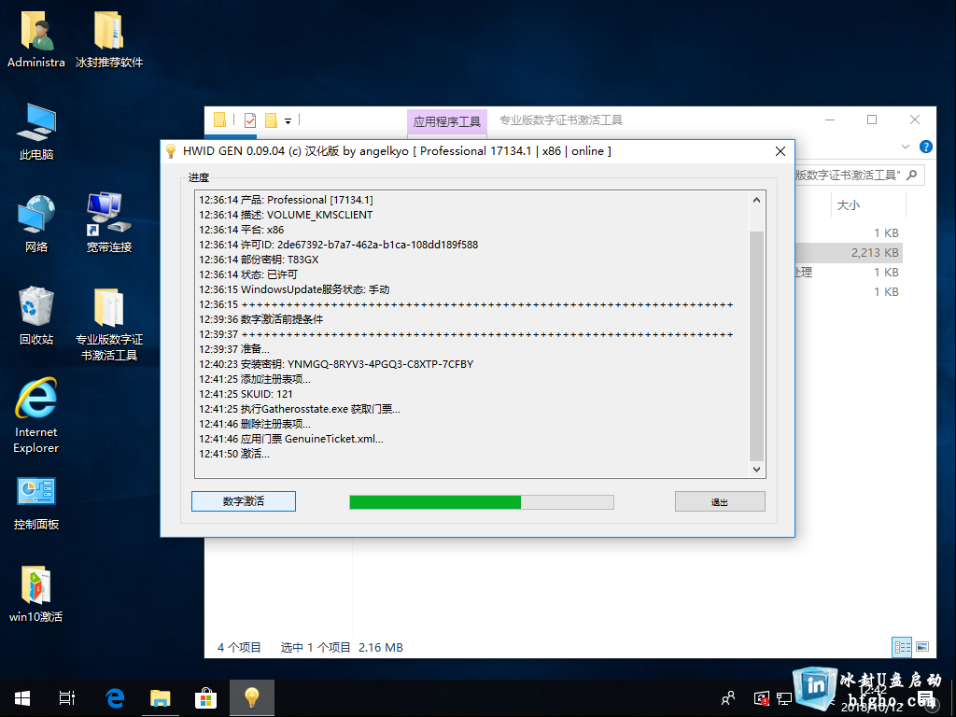Open the 应用程序工具 ribbon tab
Image resolution: width=956 pixels, height=717 pixels.
[447, 121]
